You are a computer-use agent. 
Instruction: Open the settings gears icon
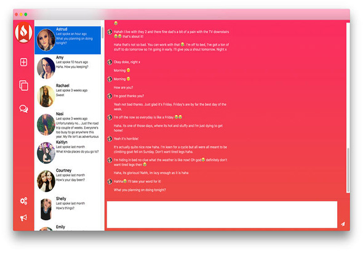click(x=23, y=201)
